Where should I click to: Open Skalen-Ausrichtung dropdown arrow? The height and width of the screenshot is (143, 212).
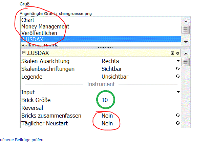pos(178,61)
